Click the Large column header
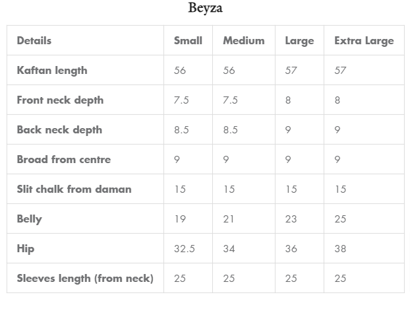 [299, 40]
